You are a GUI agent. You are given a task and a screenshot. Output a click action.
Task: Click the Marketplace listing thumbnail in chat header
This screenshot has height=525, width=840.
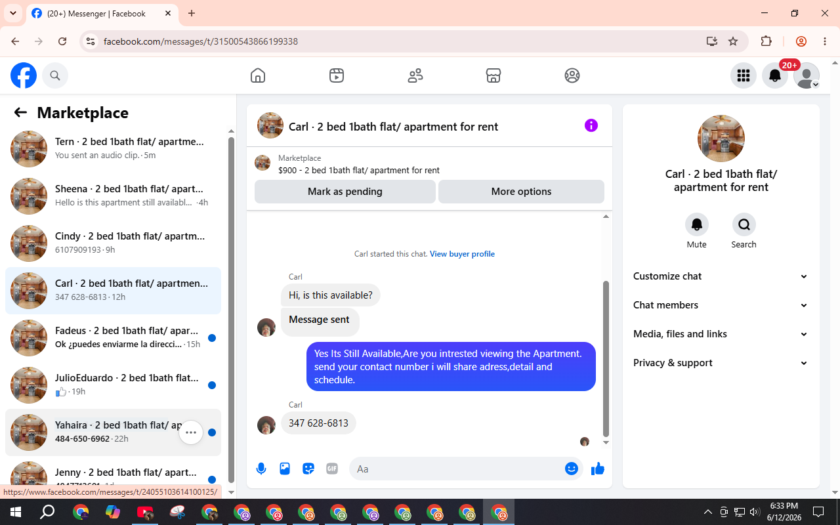click(x=262, y=163)
